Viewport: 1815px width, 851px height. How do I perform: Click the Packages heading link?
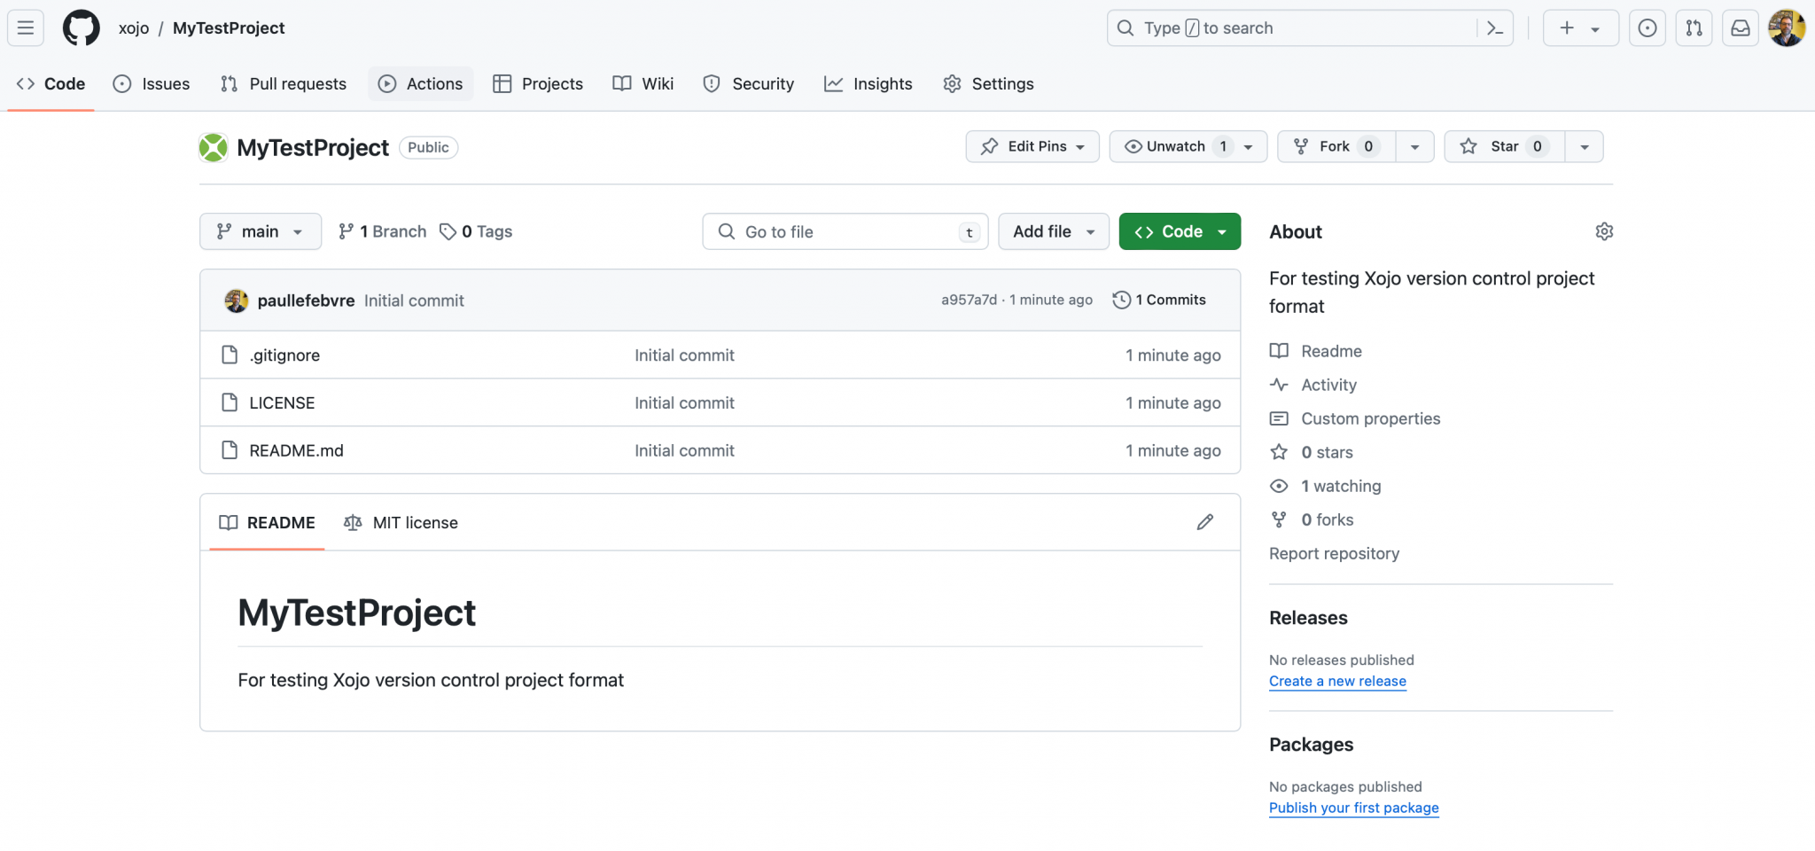click(1311, 745)
